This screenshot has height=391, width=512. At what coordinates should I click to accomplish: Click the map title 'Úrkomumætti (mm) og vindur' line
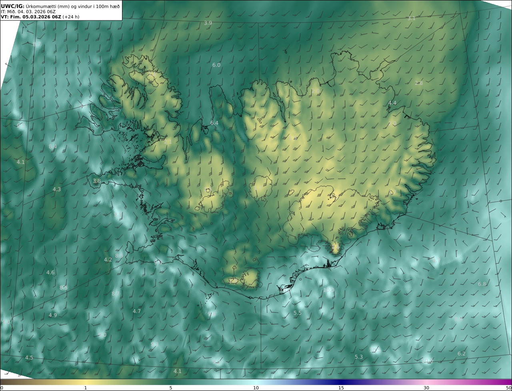(x=60, y=6)
